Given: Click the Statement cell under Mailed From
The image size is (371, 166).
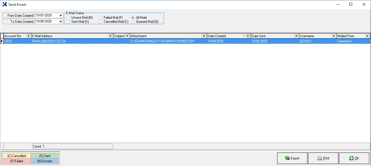Looking at the screenshot, I should 353,41.
